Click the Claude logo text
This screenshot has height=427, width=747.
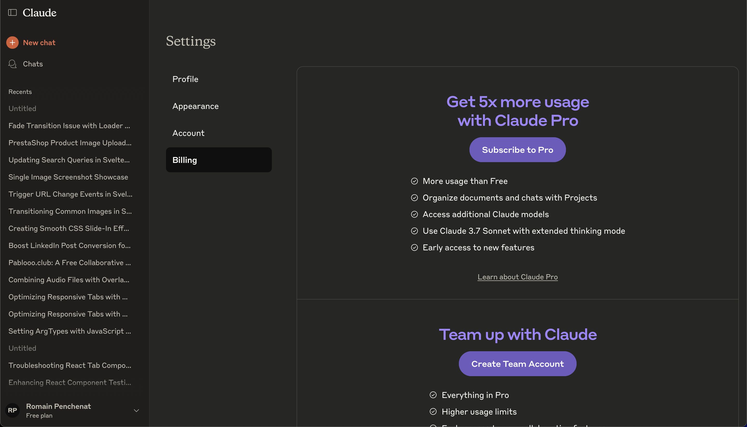click(40, 13)
